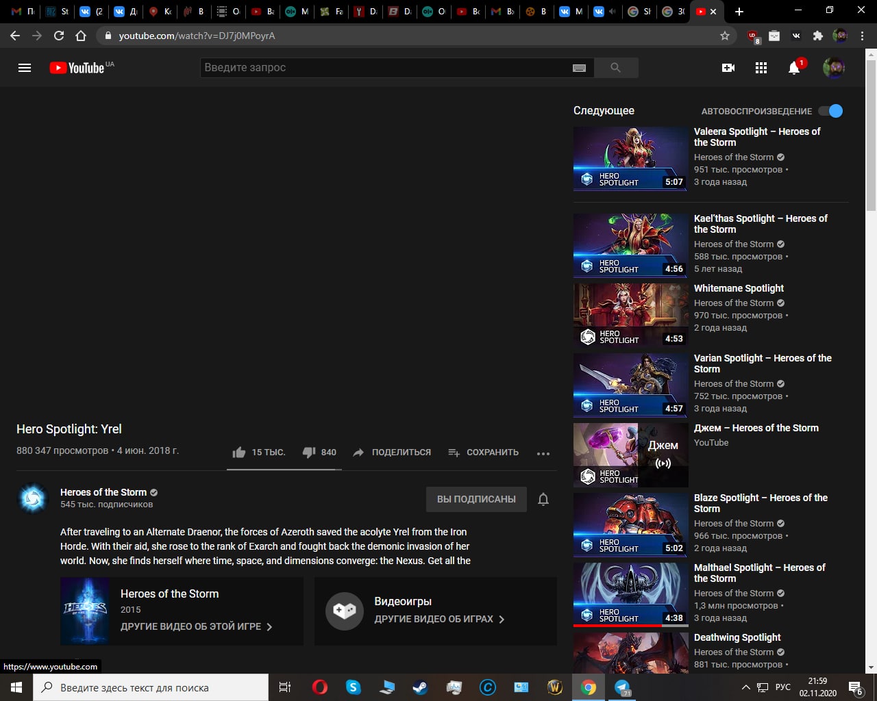Open the Heroes of the Storm channel avatar
Image resolution: width=877 pixels, height=701 pixels.
(x=33, y=498)
